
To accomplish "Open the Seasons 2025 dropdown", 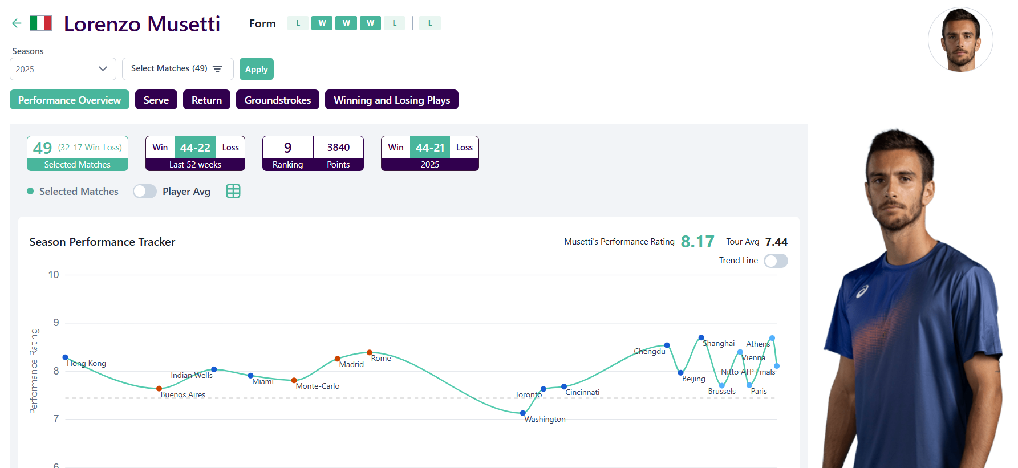I will pos(63,69).
